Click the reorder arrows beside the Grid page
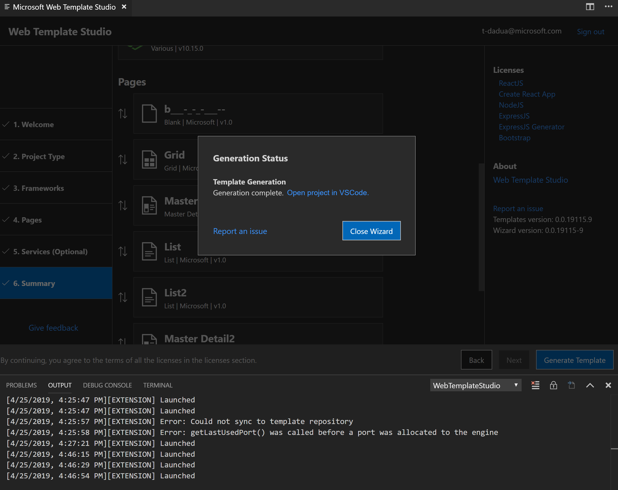Viewport: 618px width, 490px height. (123, 159)
